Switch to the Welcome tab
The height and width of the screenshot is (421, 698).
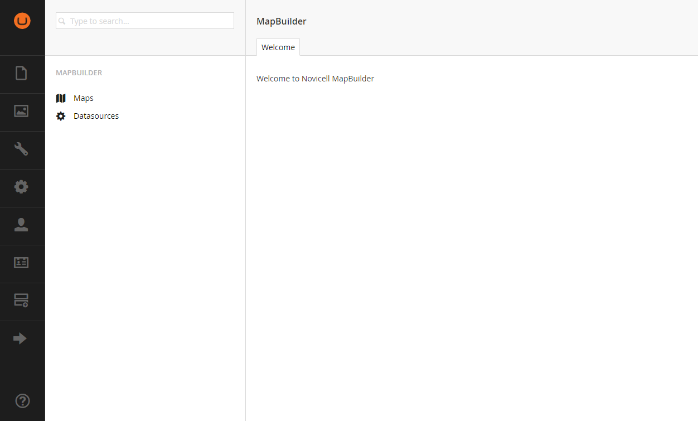point(278,47)
